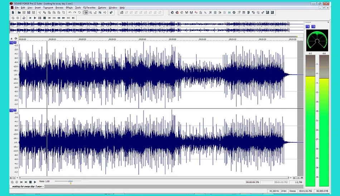340x196 pixels.
Task: Go to start in top transport bar
Action: coord(49,18)
